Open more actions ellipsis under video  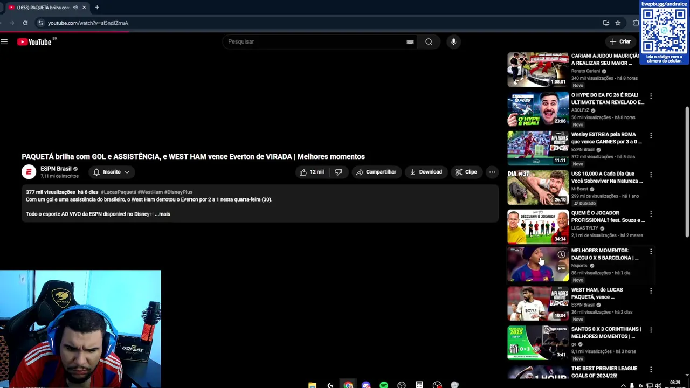[x=492, y=172]
